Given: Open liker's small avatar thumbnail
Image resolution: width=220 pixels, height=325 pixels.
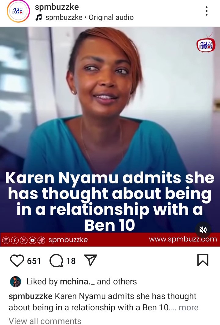Looking at the screenshot, I should click(16, 282).
